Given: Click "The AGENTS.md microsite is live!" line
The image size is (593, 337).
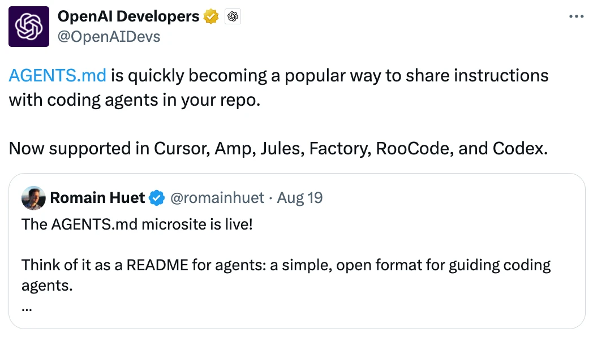Looking at the screenshot, I should pyautogui.click(x=137, y=224).
